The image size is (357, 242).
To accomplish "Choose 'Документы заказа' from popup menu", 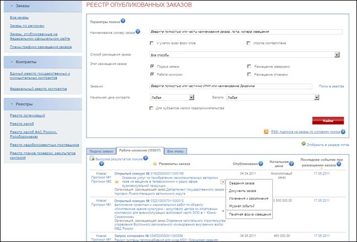I will click(242, 191).
